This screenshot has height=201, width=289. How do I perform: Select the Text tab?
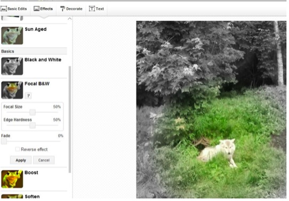coord(97,9)
